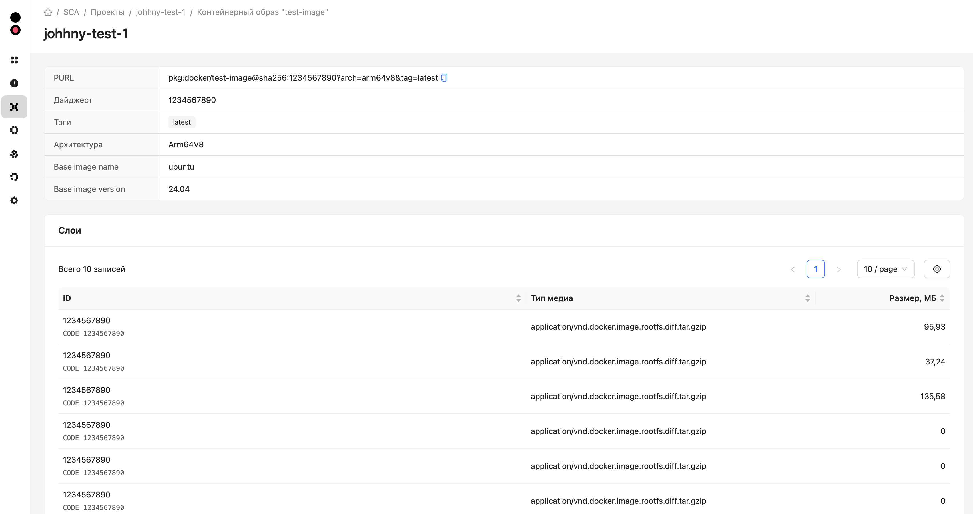Click the Дайджест row label
Screen dimensions: 973x514
point(73,100)
